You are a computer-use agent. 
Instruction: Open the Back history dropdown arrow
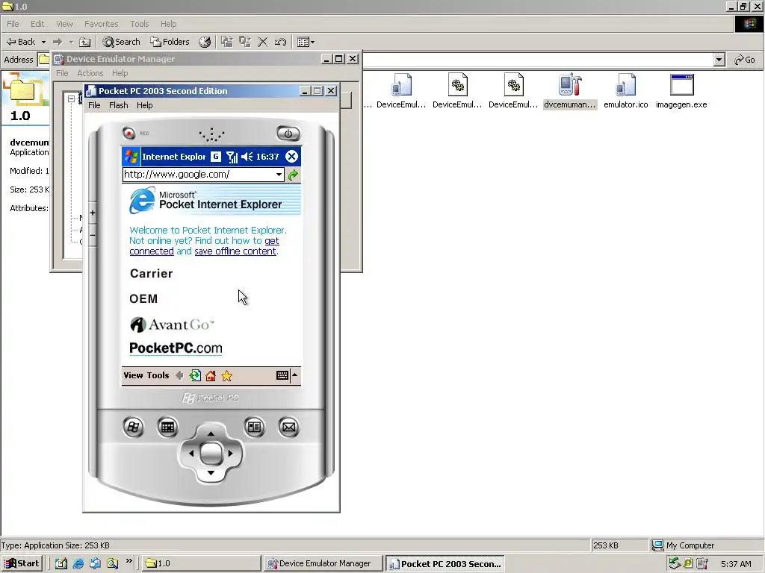pyautogui.click(x=43, y=42)
